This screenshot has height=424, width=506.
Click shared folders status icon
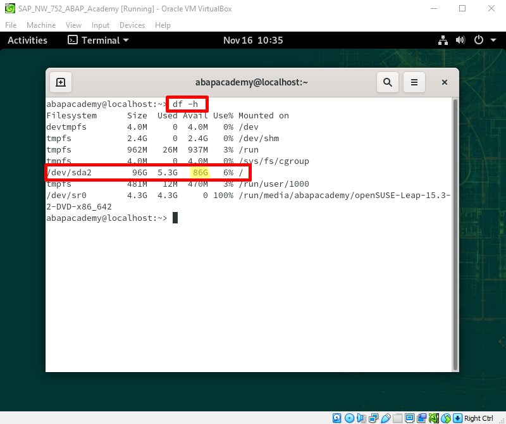tap(398, 418)
